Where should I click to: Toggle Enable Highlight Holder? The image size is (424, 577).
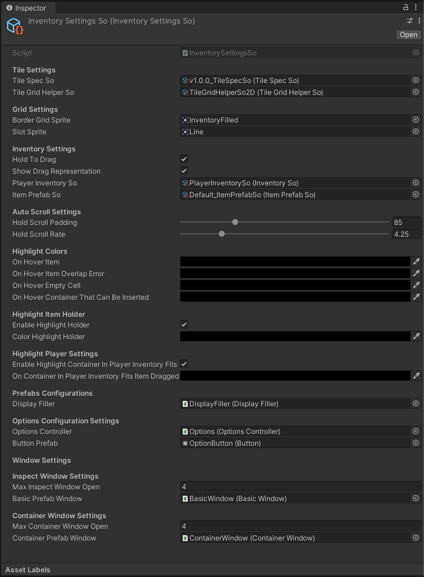coord(183,324)
